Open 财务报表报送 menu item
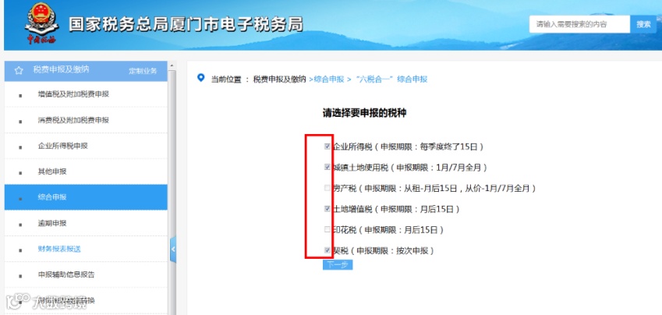 click(x=86, y=250)
